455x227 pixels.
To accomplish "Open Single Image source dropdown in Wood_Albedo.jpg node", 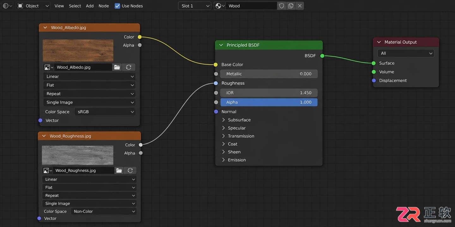I will click(x=89, y=102).
